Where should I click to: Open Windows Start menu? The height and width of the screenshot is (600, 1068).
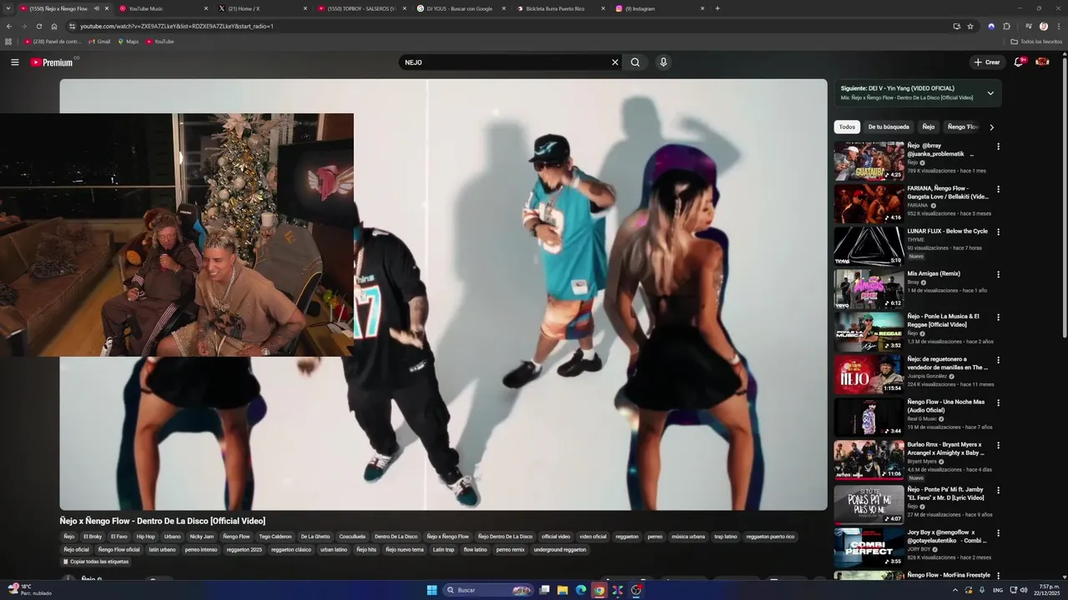coord(431,590)
